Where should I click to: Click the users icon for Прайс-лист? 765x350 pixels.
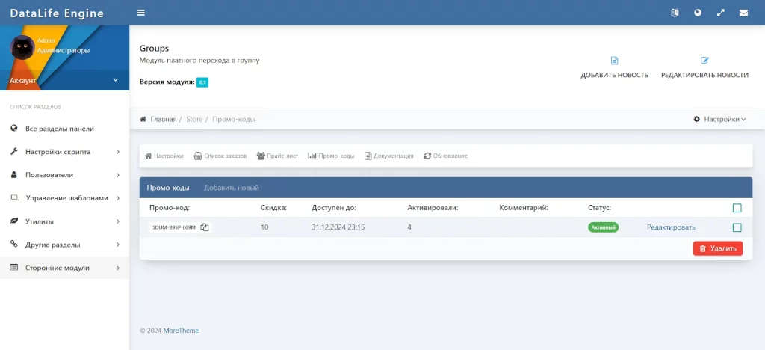click(x=261, y=156)
